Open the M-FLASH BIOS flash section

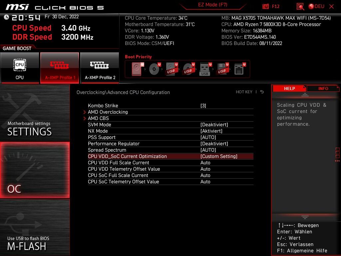coord(35,227)
